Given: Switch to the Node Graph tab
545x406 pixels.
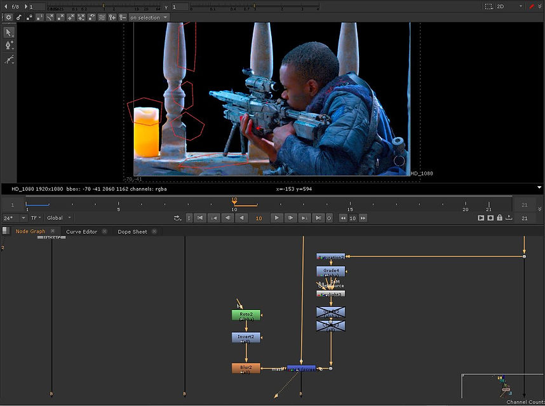Looking at the screenshot, I should pyautogui.click(x=30, y=231).
